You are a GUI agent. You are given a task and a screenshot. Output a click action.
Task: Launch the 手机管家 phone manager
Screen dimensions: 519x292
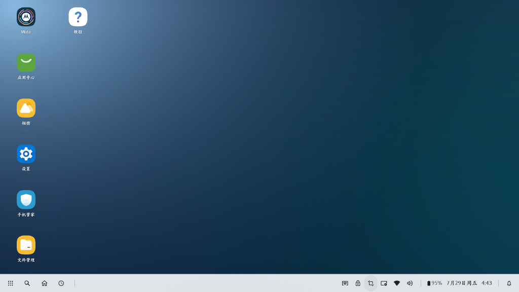click(26, 199)
